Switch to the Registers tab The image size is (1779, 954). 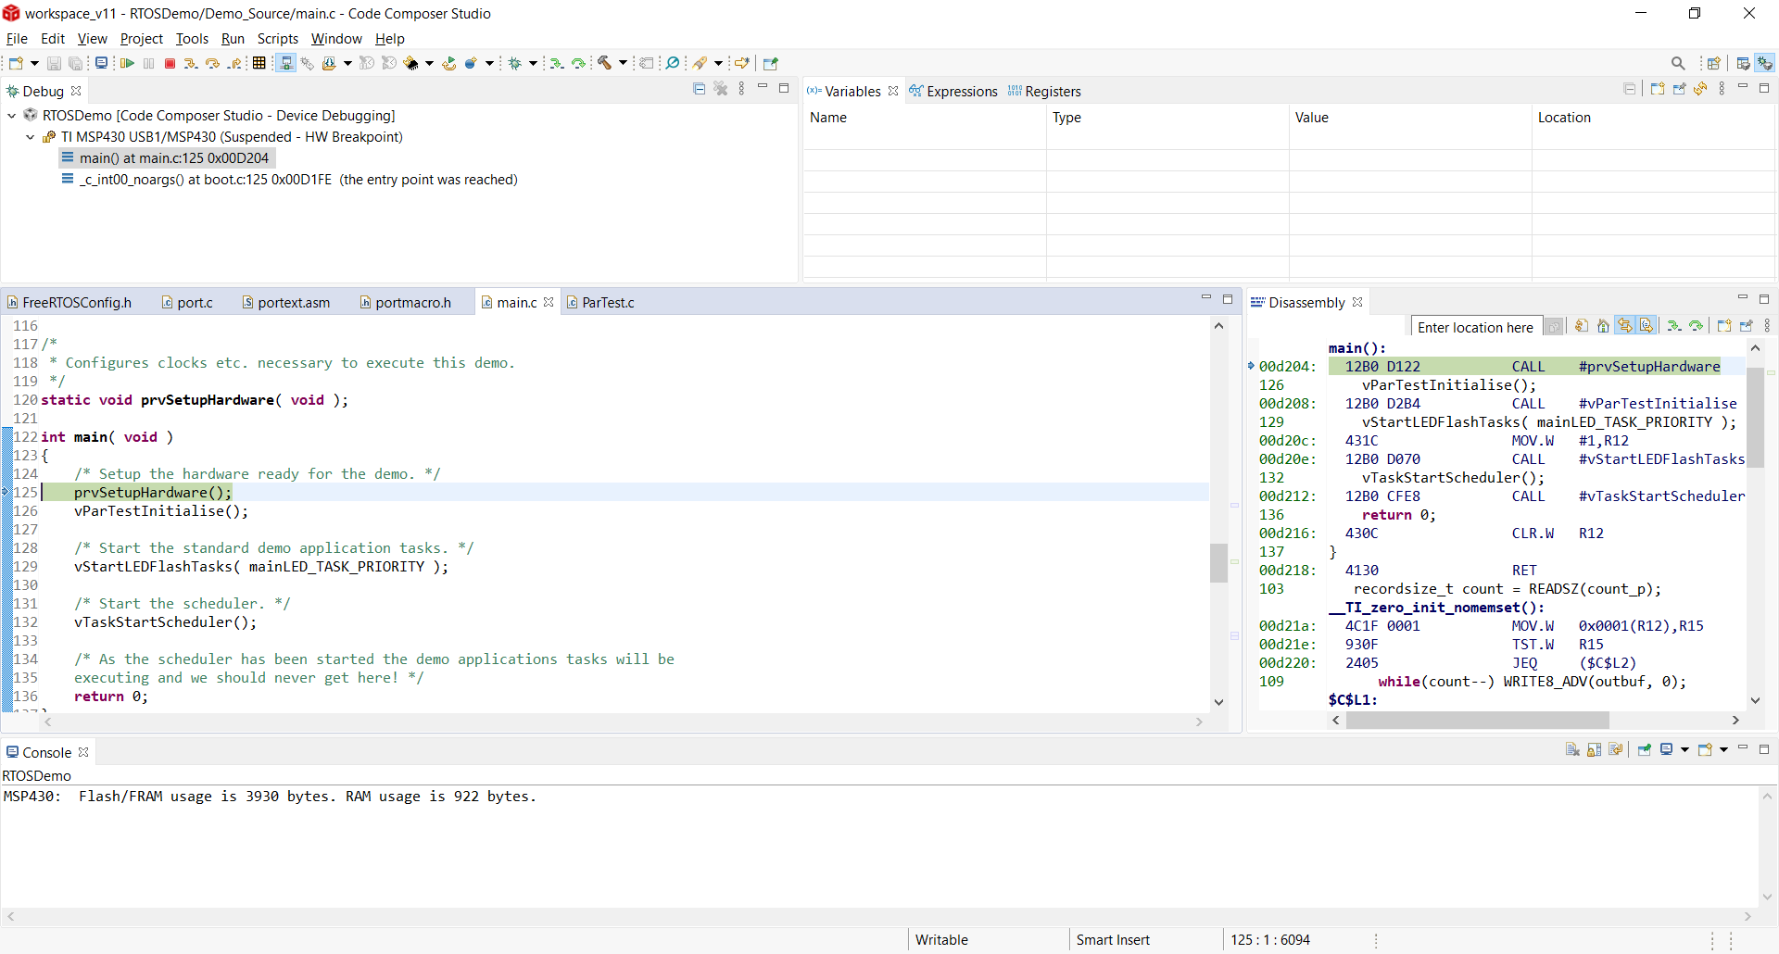click(x=1044, y=91)
